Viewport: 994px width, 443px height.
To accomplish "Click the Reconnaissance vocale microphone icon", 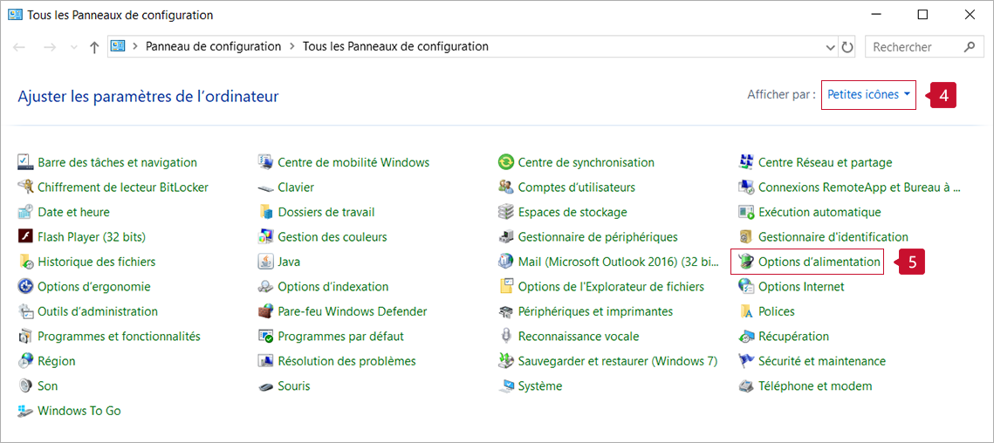I will (505, 337).
